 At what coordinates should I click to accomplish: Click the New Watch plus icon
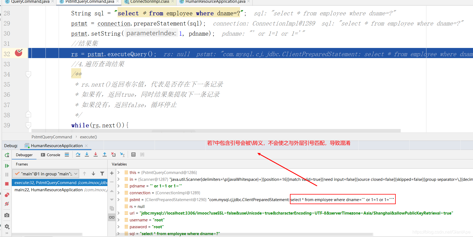pyautogui.click(x=112, y=173)
